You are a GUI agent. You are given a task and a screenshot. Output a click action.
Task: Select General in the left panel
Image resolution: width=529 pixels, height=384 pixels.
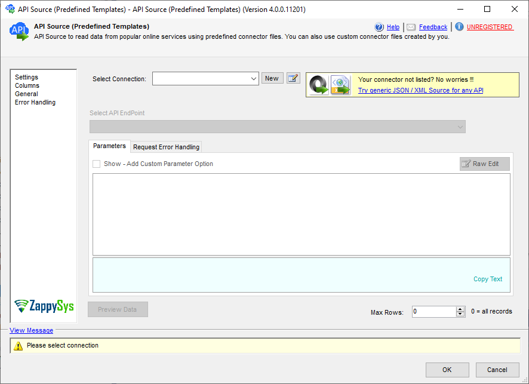26,94
